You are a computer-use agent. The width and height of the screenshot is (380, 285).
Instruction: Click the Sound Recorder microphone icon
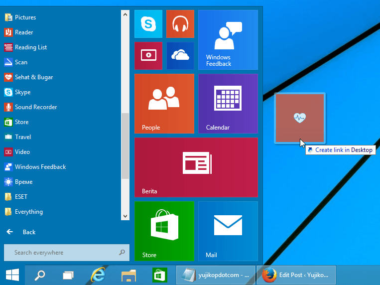(x=8, y=107)
